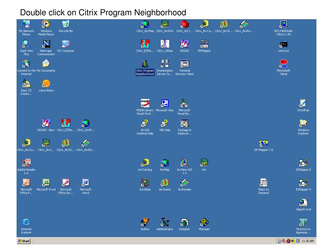Select the My Network Places icon
The image size is (333, 250).
(x=26, y=24)
